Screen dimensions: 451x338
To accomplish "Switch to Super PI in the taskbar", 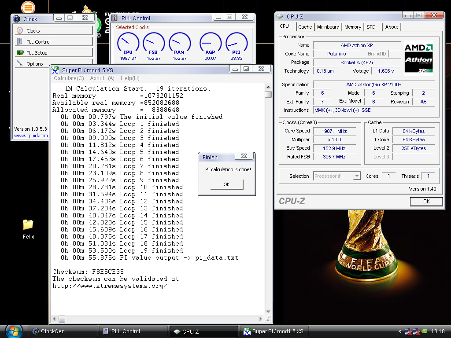I will (274, 331).
